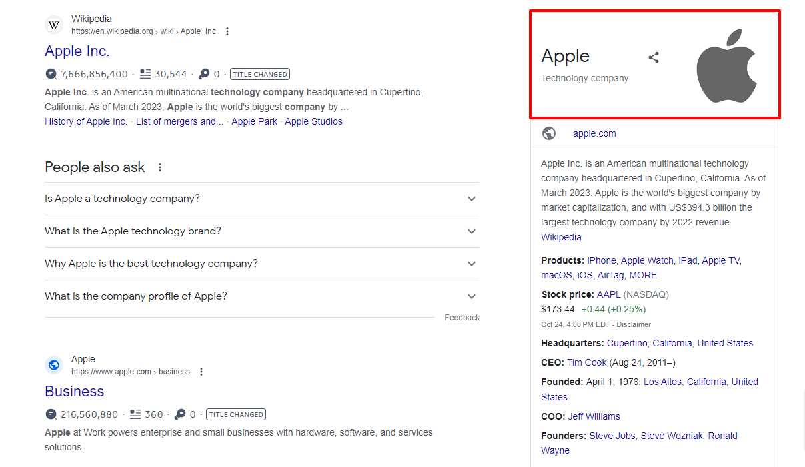The height and width of the screenshot is (467, 805).
Task: Open three-dot menu beside Wikipedia result URL
Action: [x=227, y=31]
